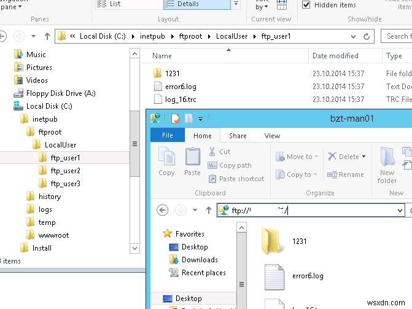Open recent locations dropdown in FTP window

(x=195, y=210)
